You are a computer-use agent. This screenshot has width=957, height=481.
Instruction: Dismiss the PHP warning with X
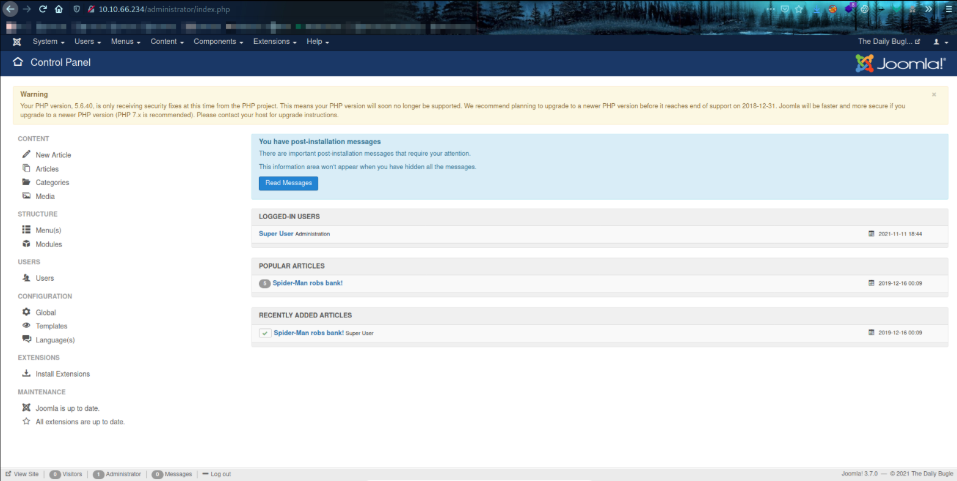(934, 95)
